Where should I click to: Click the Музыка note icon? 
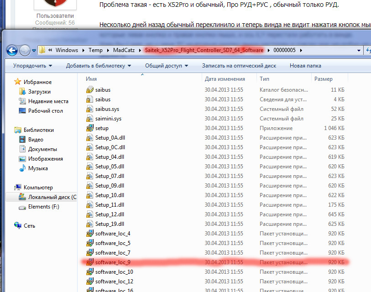tap(22, 168)
